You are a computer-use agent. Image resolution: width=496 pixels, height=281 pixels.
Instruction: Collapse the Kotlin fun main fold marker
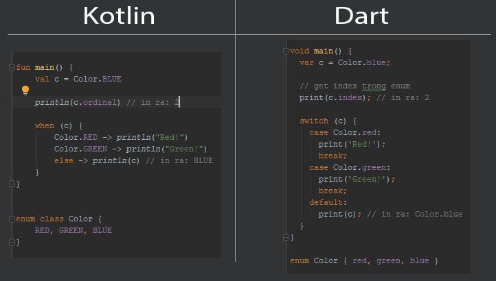point(12,67)
